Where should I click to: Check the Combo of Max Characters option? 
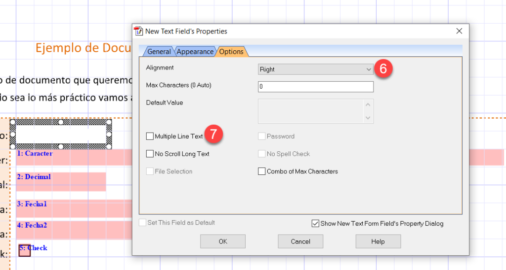click(x=262, y=171)
